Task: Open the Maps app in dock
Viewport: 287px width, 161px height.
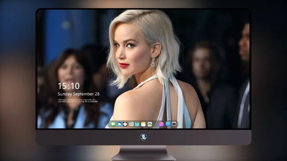Action: 150,124
